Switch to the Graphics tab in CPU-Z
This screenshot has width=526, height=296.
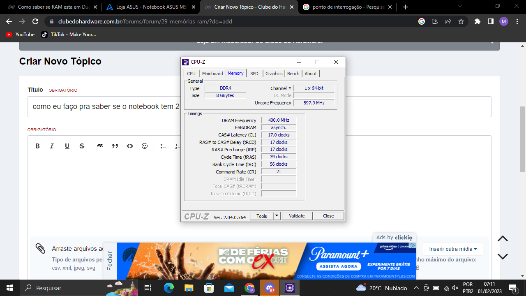274,74
